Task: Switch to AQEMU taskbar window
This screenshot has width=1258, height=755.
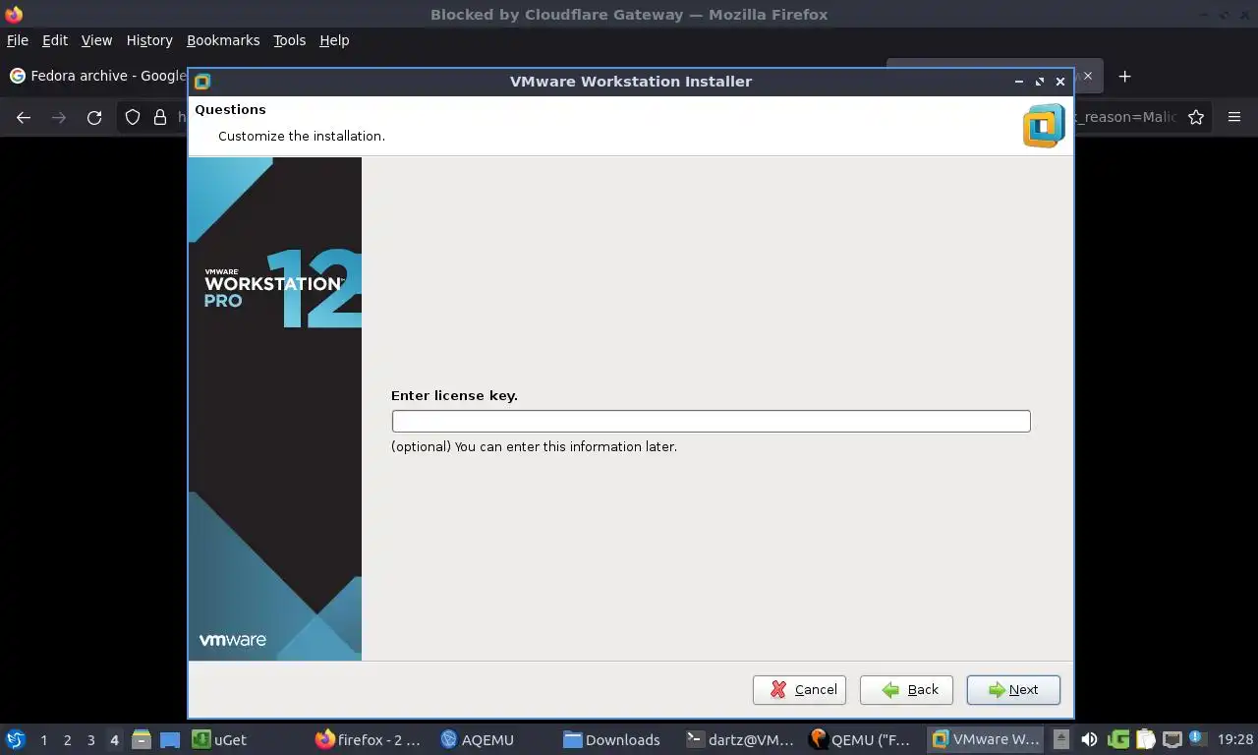Action: 493,739
